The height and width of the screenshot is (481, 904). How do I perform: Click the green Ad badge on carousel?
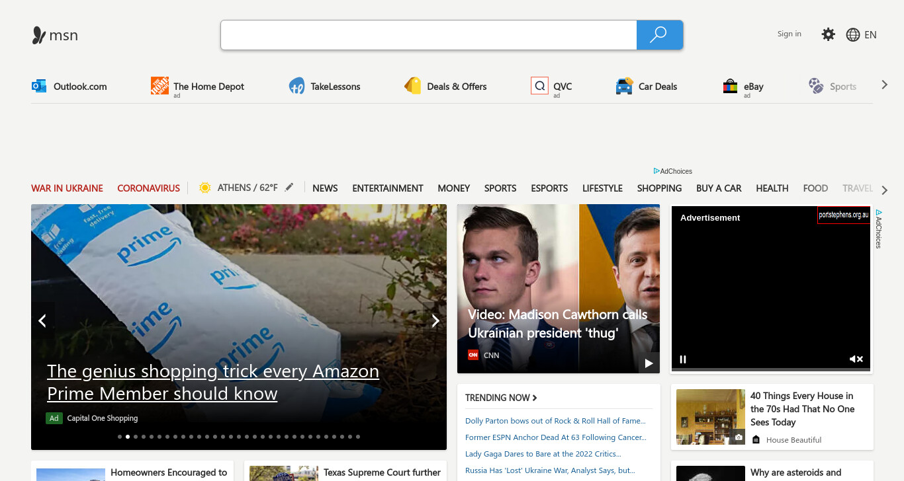pos(54,418)
